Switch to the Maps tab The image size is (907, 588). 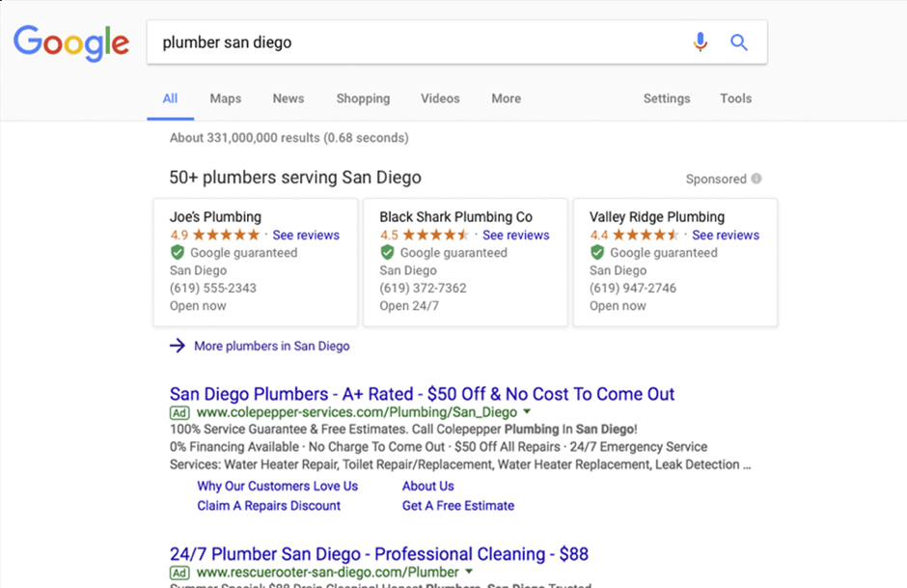[x=226, y=98]
